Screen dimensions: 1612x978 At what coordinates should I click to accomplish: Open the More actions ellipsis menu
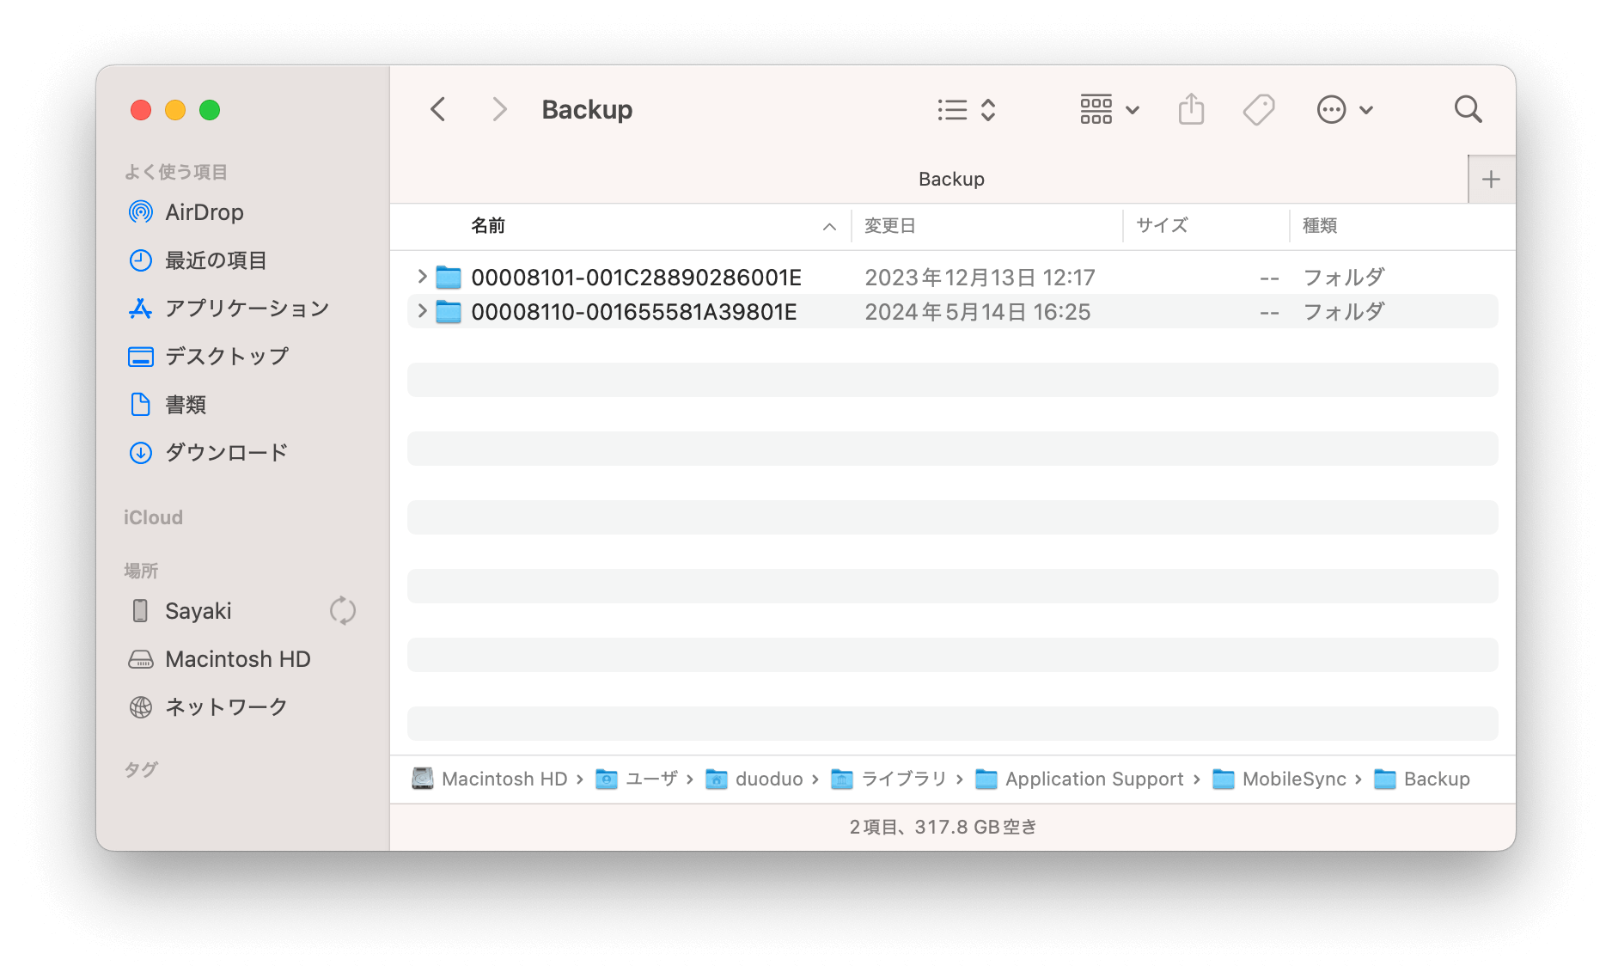click(1345, 109)
